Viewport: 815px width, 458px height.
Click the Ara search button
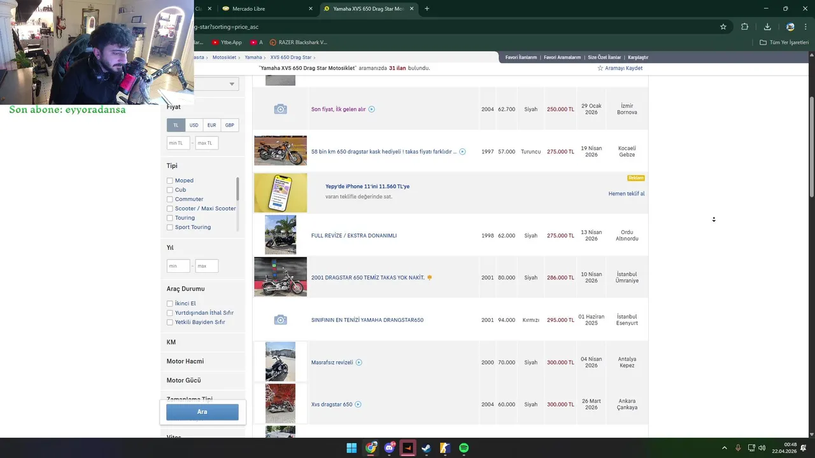[x=202, y=412]
